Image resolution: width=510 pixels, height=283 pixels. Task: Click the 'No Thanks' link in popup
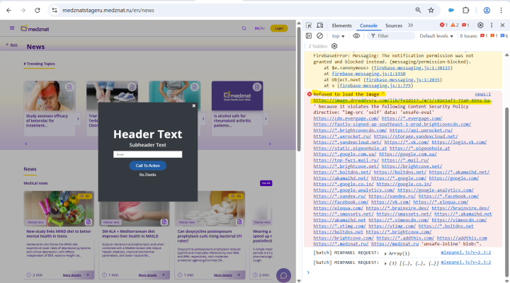click(x=147, y=174)
